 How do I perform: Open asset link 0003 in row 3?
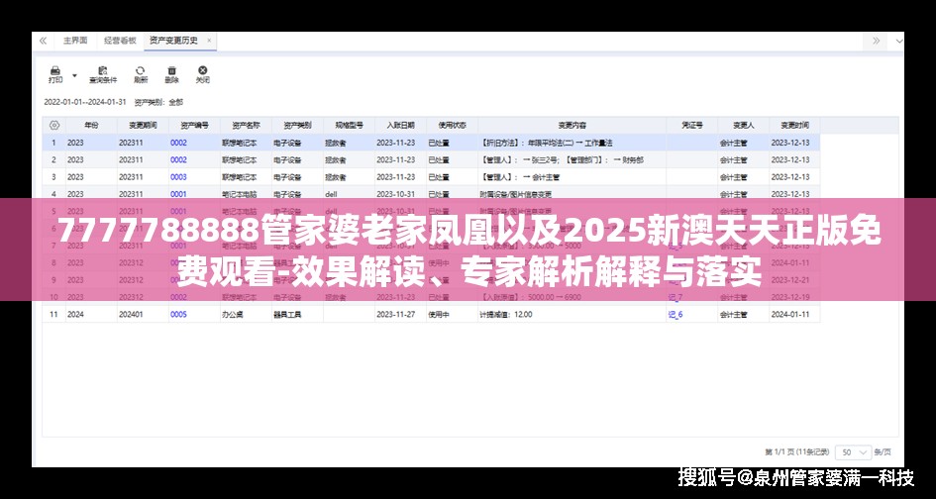pyautogui.click(x=178, y=177)
